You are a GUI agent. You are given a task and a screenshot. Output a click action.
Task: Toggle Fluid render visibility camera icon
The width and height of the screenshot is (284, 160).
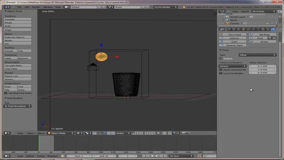[x=270, y=38]
